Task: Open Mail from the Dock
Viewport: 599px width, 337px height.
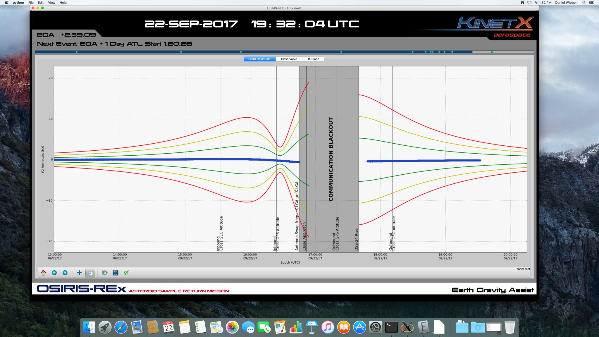Action: click(137, 327)
